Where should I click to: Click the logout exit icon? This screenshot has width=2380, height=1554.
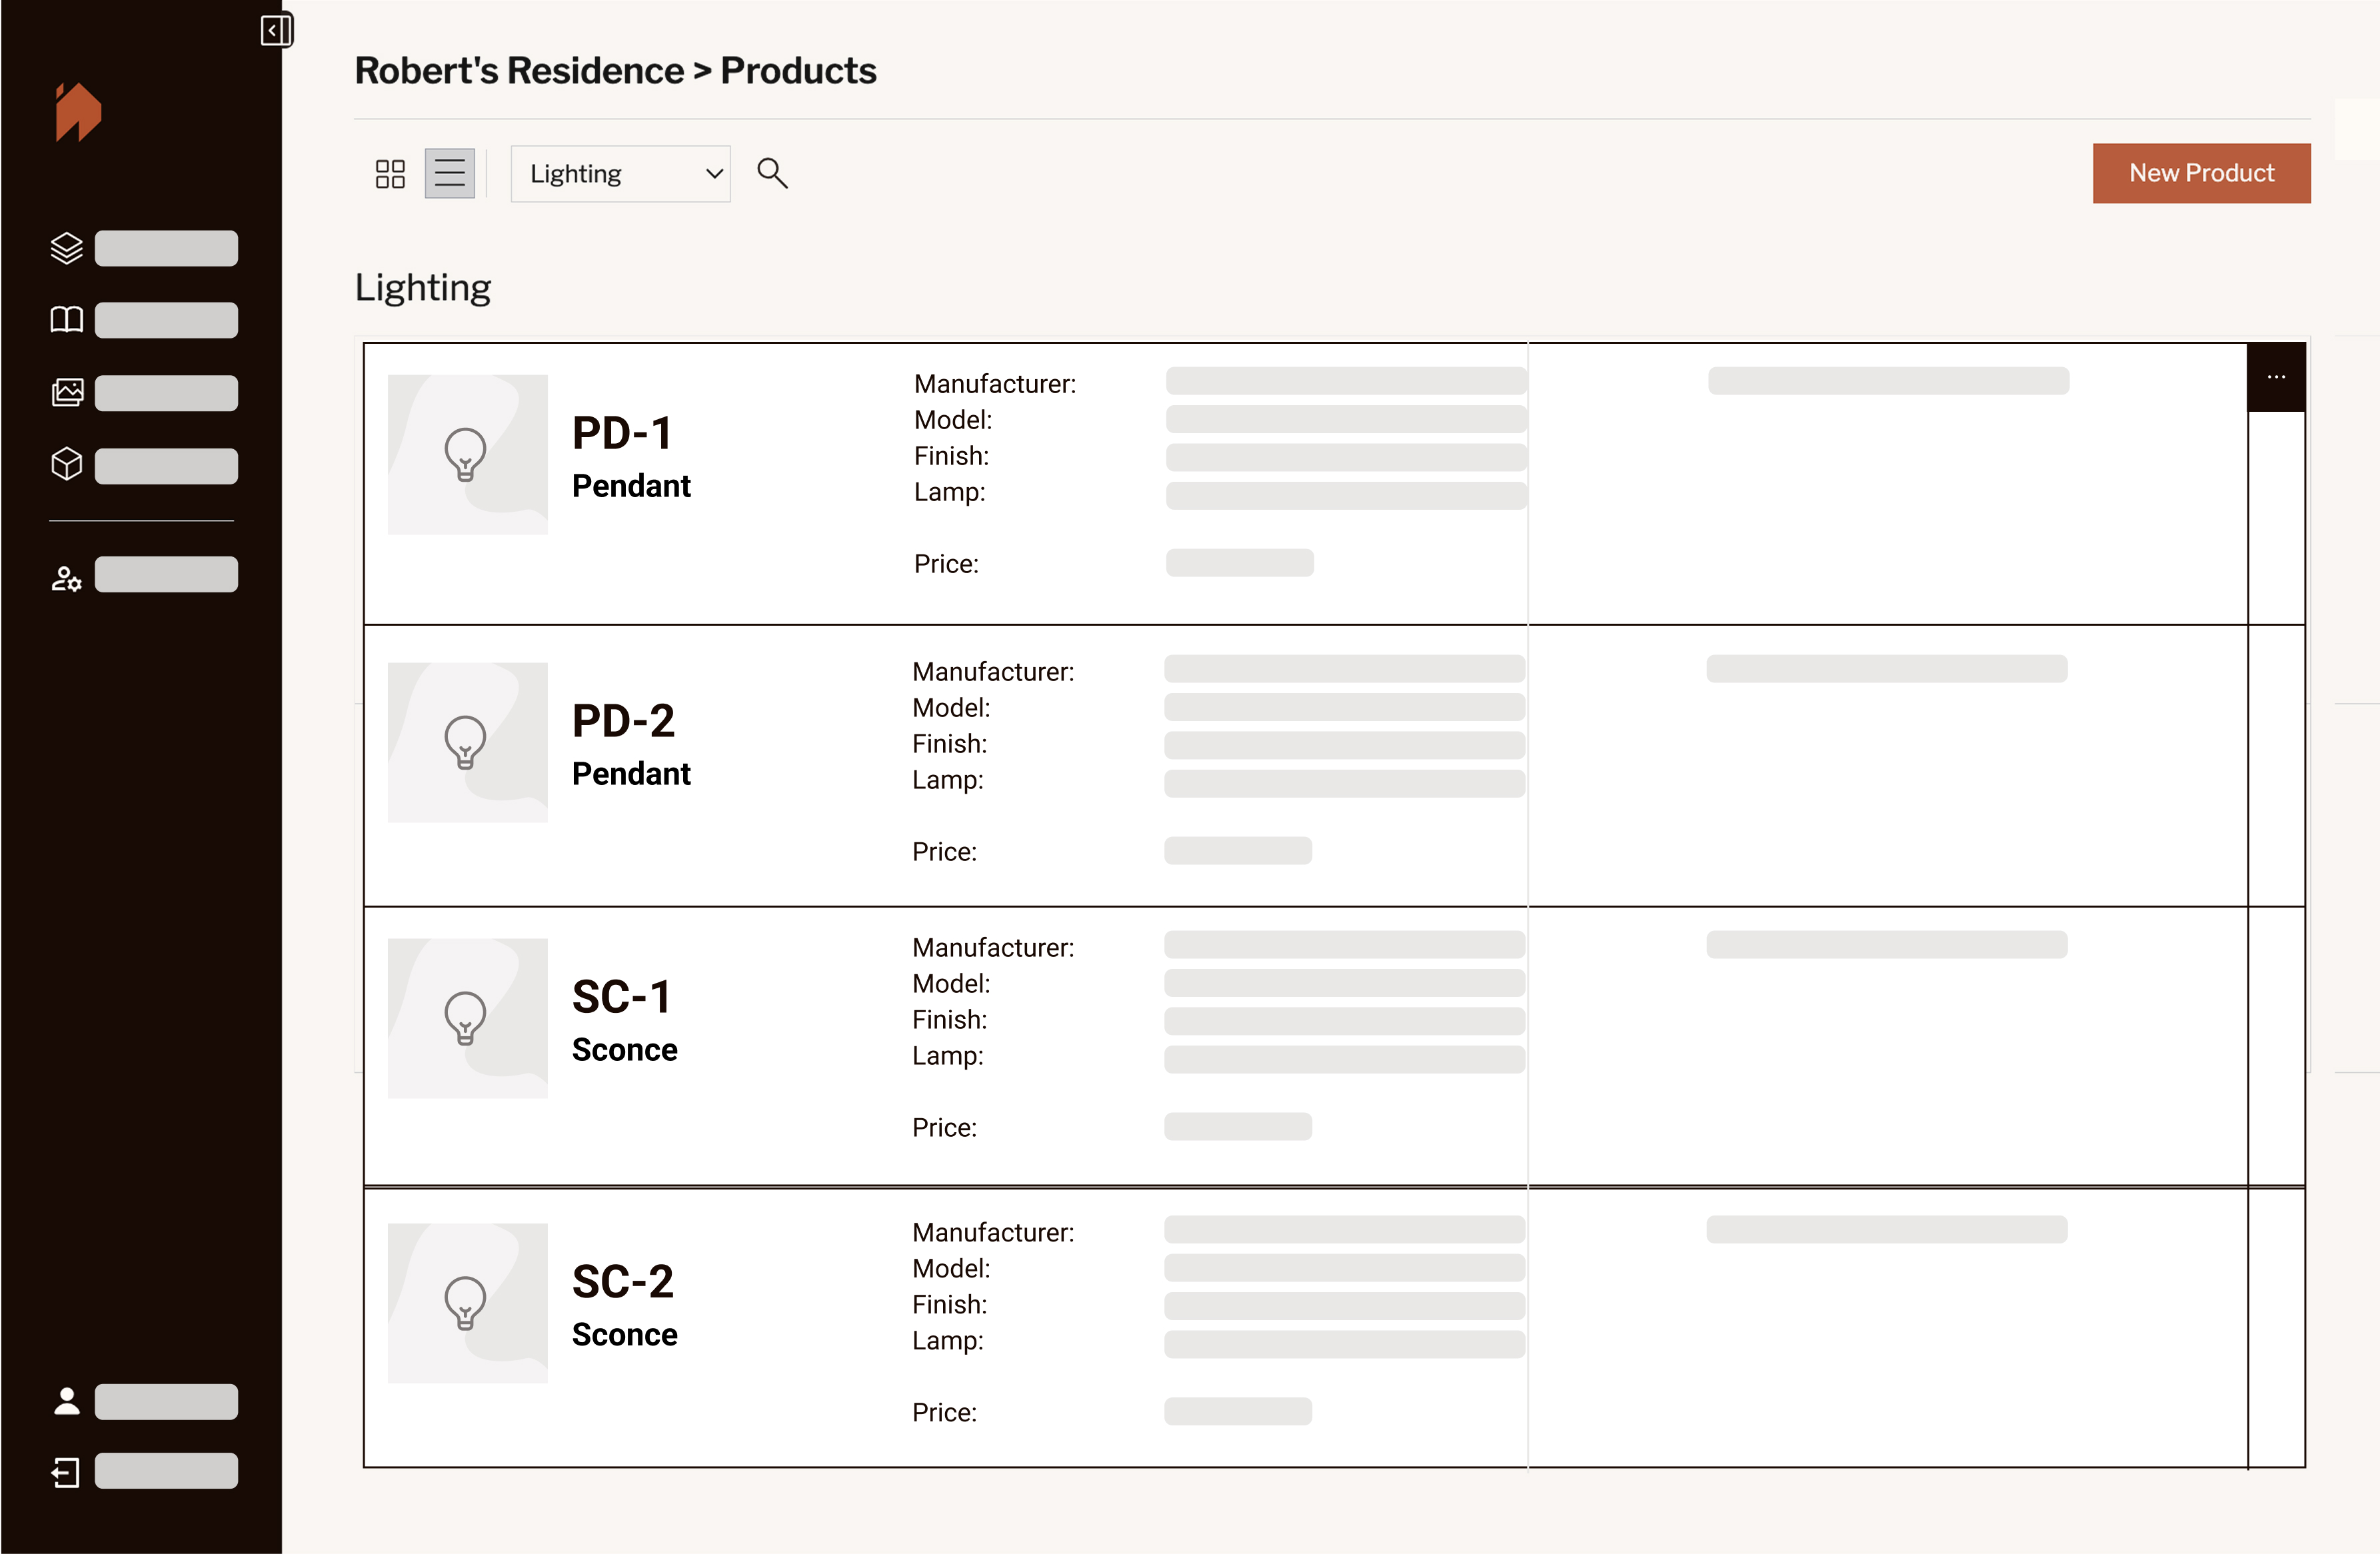click(x=66, y=1472)
